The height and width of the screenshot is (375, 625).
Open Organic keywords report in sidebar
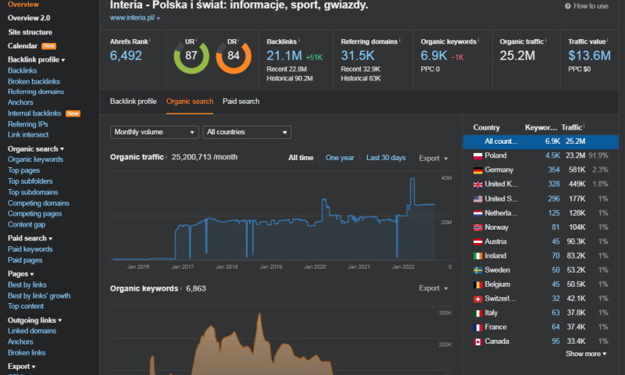point(35,159)
